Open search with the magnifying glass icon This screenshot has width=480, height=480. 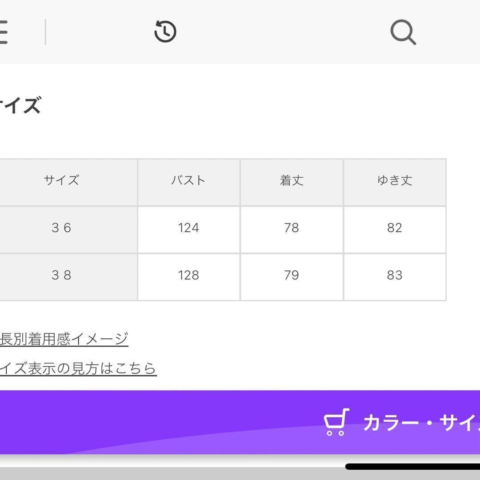[403, 32]
